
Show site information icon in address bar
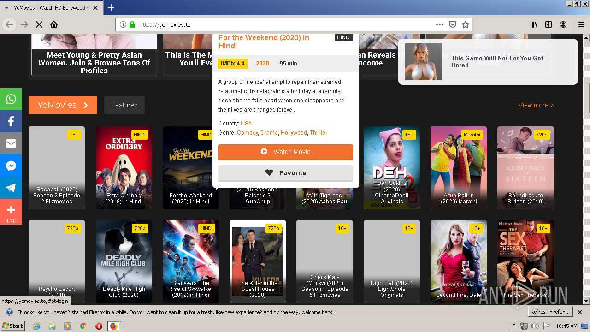(123, 24)
